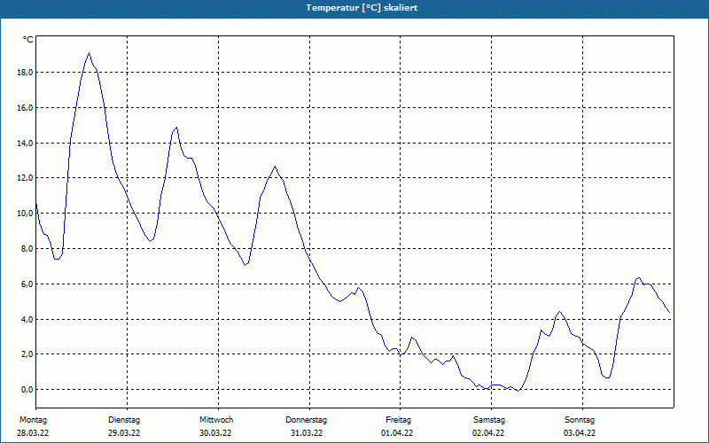709x443 pixels.
Task: Select the Samstag day label
Action: pos(489,420)
